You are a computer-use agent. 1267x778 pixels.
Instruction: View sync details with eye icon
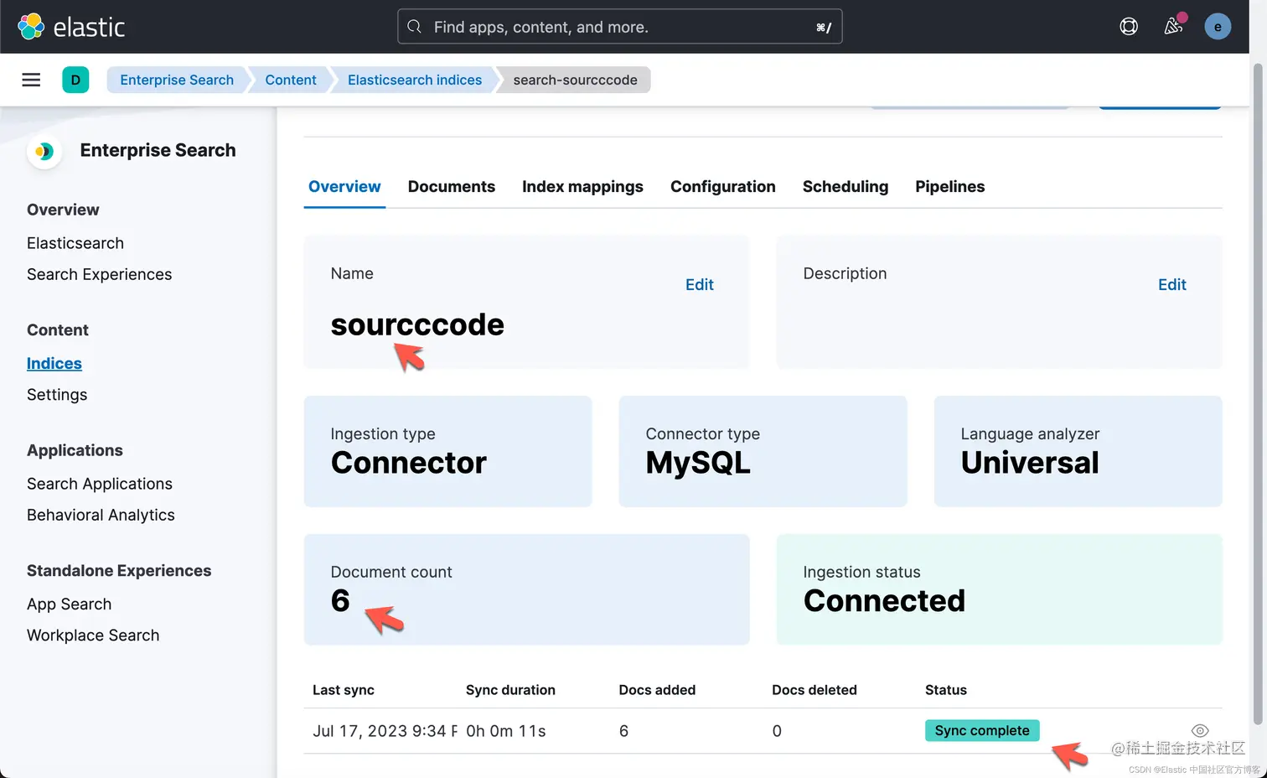click(x=1200, y=730)
